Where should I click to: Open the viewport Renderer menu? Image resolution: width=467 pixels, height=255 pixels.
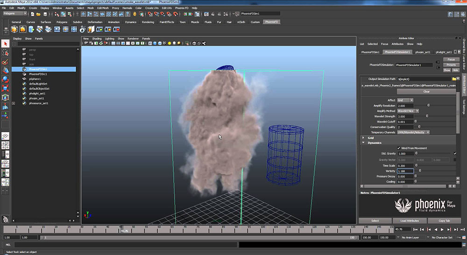point(133,39)
